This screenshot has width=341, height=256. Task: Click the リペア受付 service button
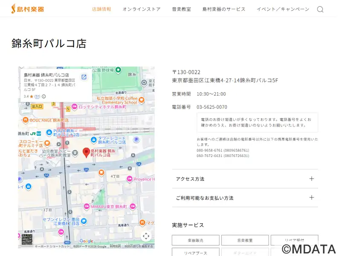[x=294, y=240]
